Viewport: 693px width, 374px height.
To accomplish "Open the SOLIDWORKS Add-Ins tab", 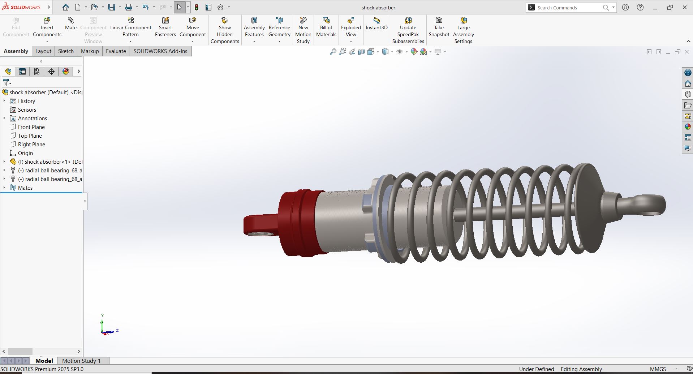I will (x=160, y=51).
